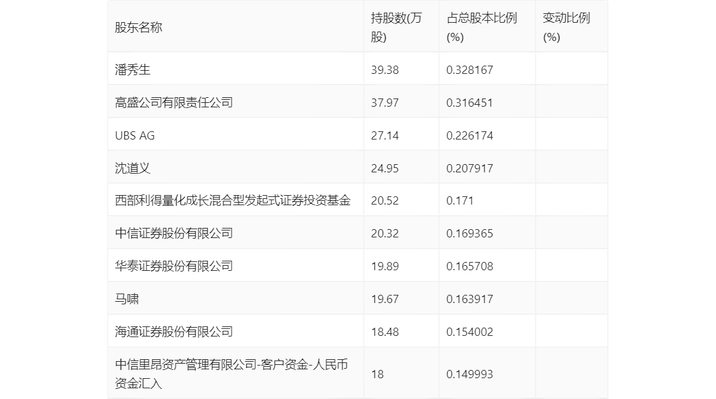Select shareholder 中信证券股份有限公司
The height and width of the screenshot is (399, 716).
tap(174, 234)
